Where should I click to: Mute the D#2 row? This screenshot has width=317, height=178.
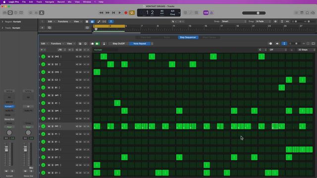pyautogui.click(x=49, y=57)
